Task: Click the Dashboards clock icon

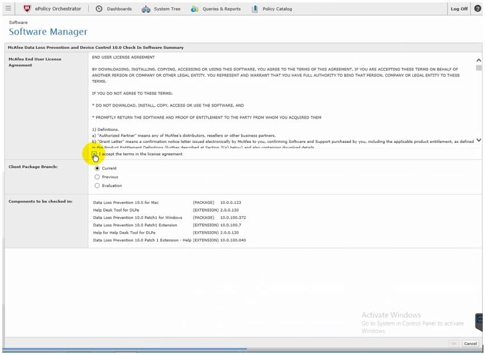Action: coord(99,9)
